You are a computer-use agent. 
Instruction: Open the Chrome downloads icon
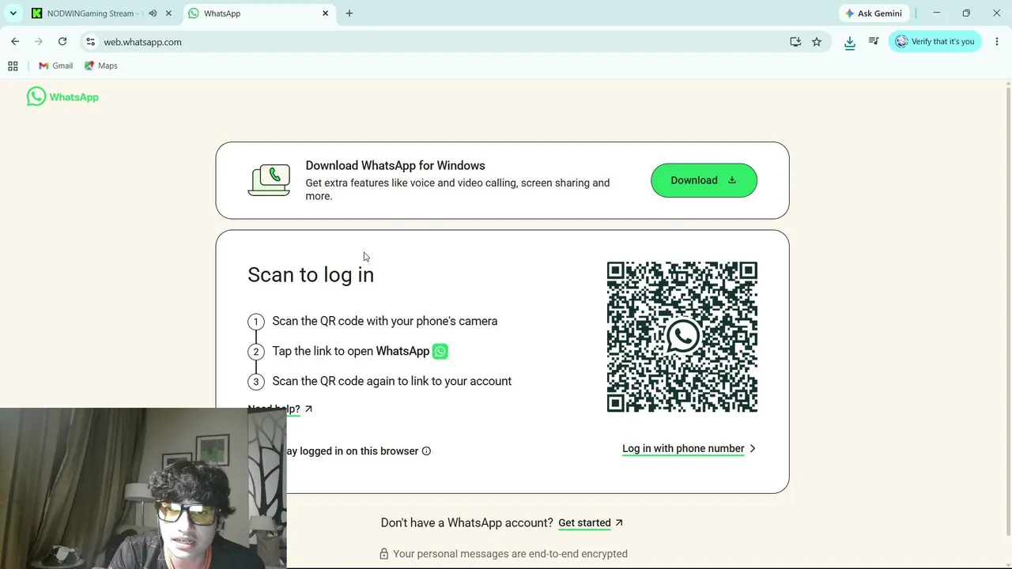[x=850, y=43]
